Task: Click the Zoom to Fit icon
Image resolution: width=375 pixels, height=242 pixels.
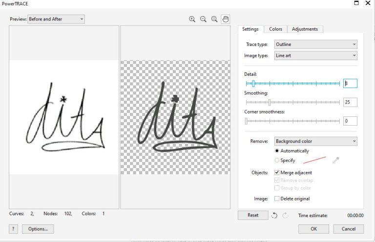Action: click(x=214, y=19)
